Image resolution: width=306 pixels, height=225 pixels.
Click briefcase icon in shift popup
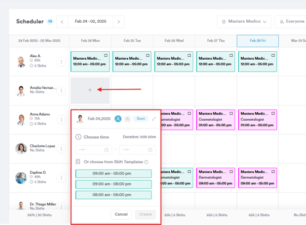pyautogui.click(x=127, y=119)
